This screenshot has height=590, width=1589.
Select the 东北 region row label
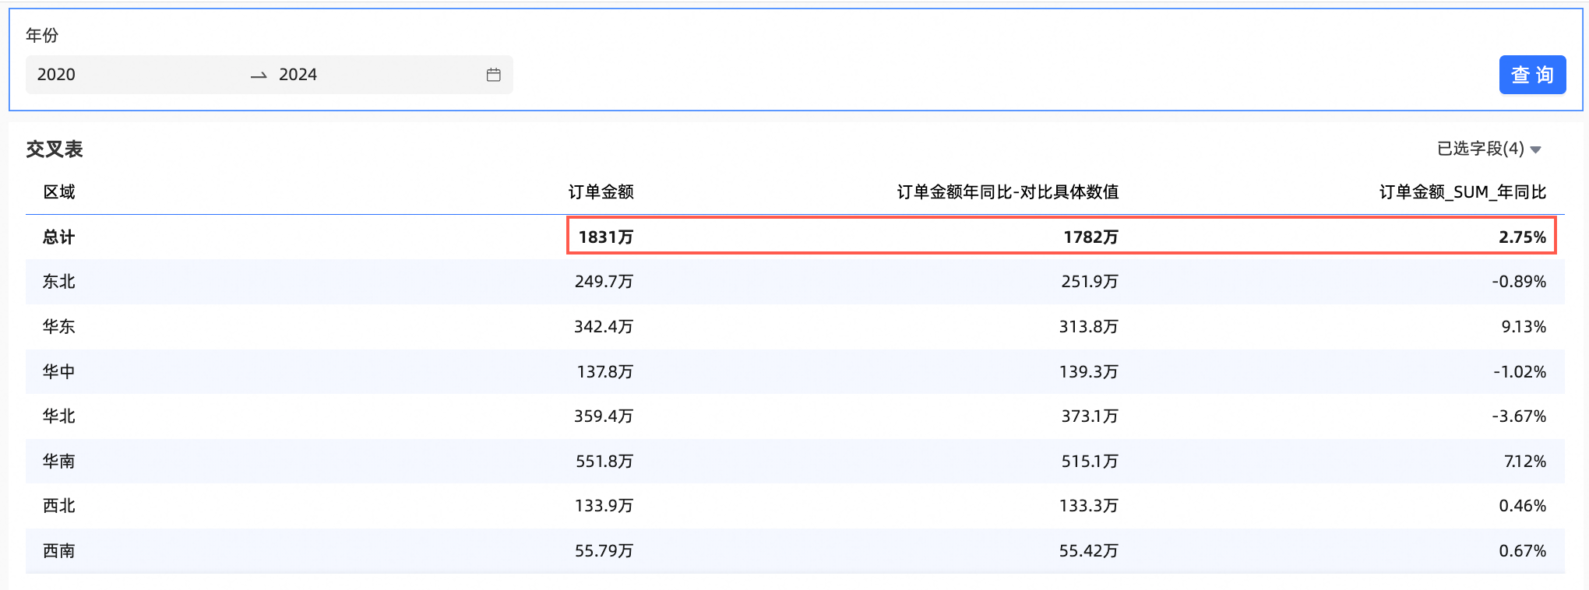59,282
